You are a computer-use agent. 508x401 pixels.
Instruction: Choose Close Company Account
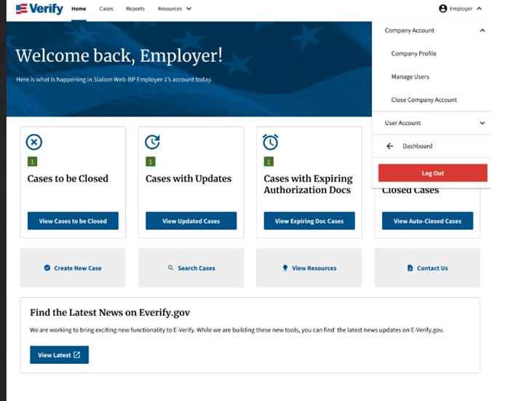[424, 100]
